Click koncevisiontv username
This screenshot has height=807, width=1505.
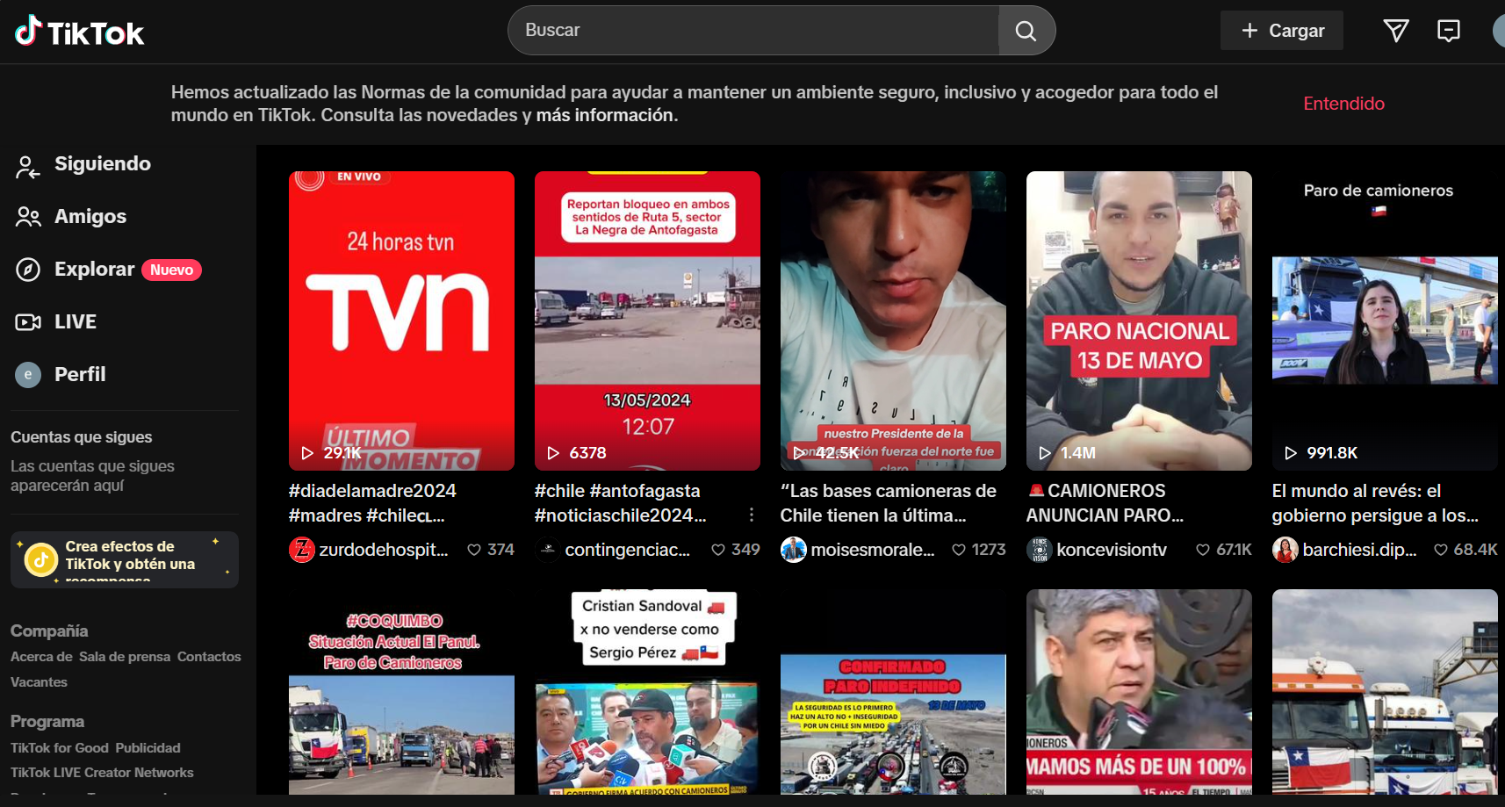[x=1112, y=550]
